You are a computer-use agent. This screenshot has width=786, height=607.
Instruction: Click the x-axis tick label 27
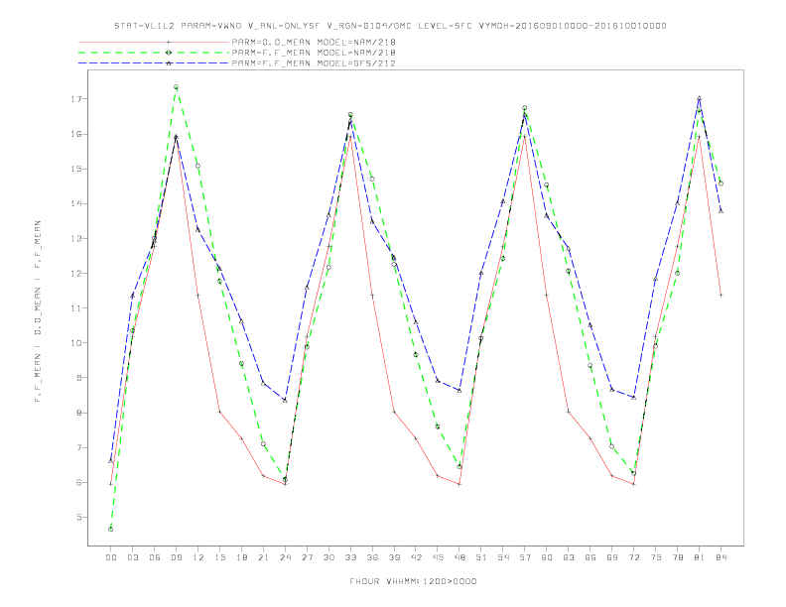coord(307,557)
